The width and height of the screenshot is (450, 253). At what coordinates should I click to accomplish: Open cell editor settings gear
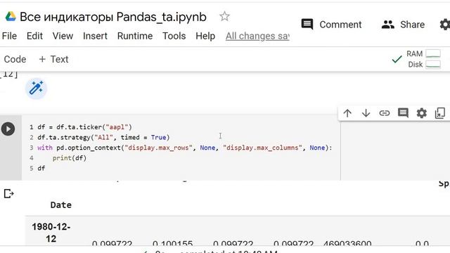click(421, 113)
